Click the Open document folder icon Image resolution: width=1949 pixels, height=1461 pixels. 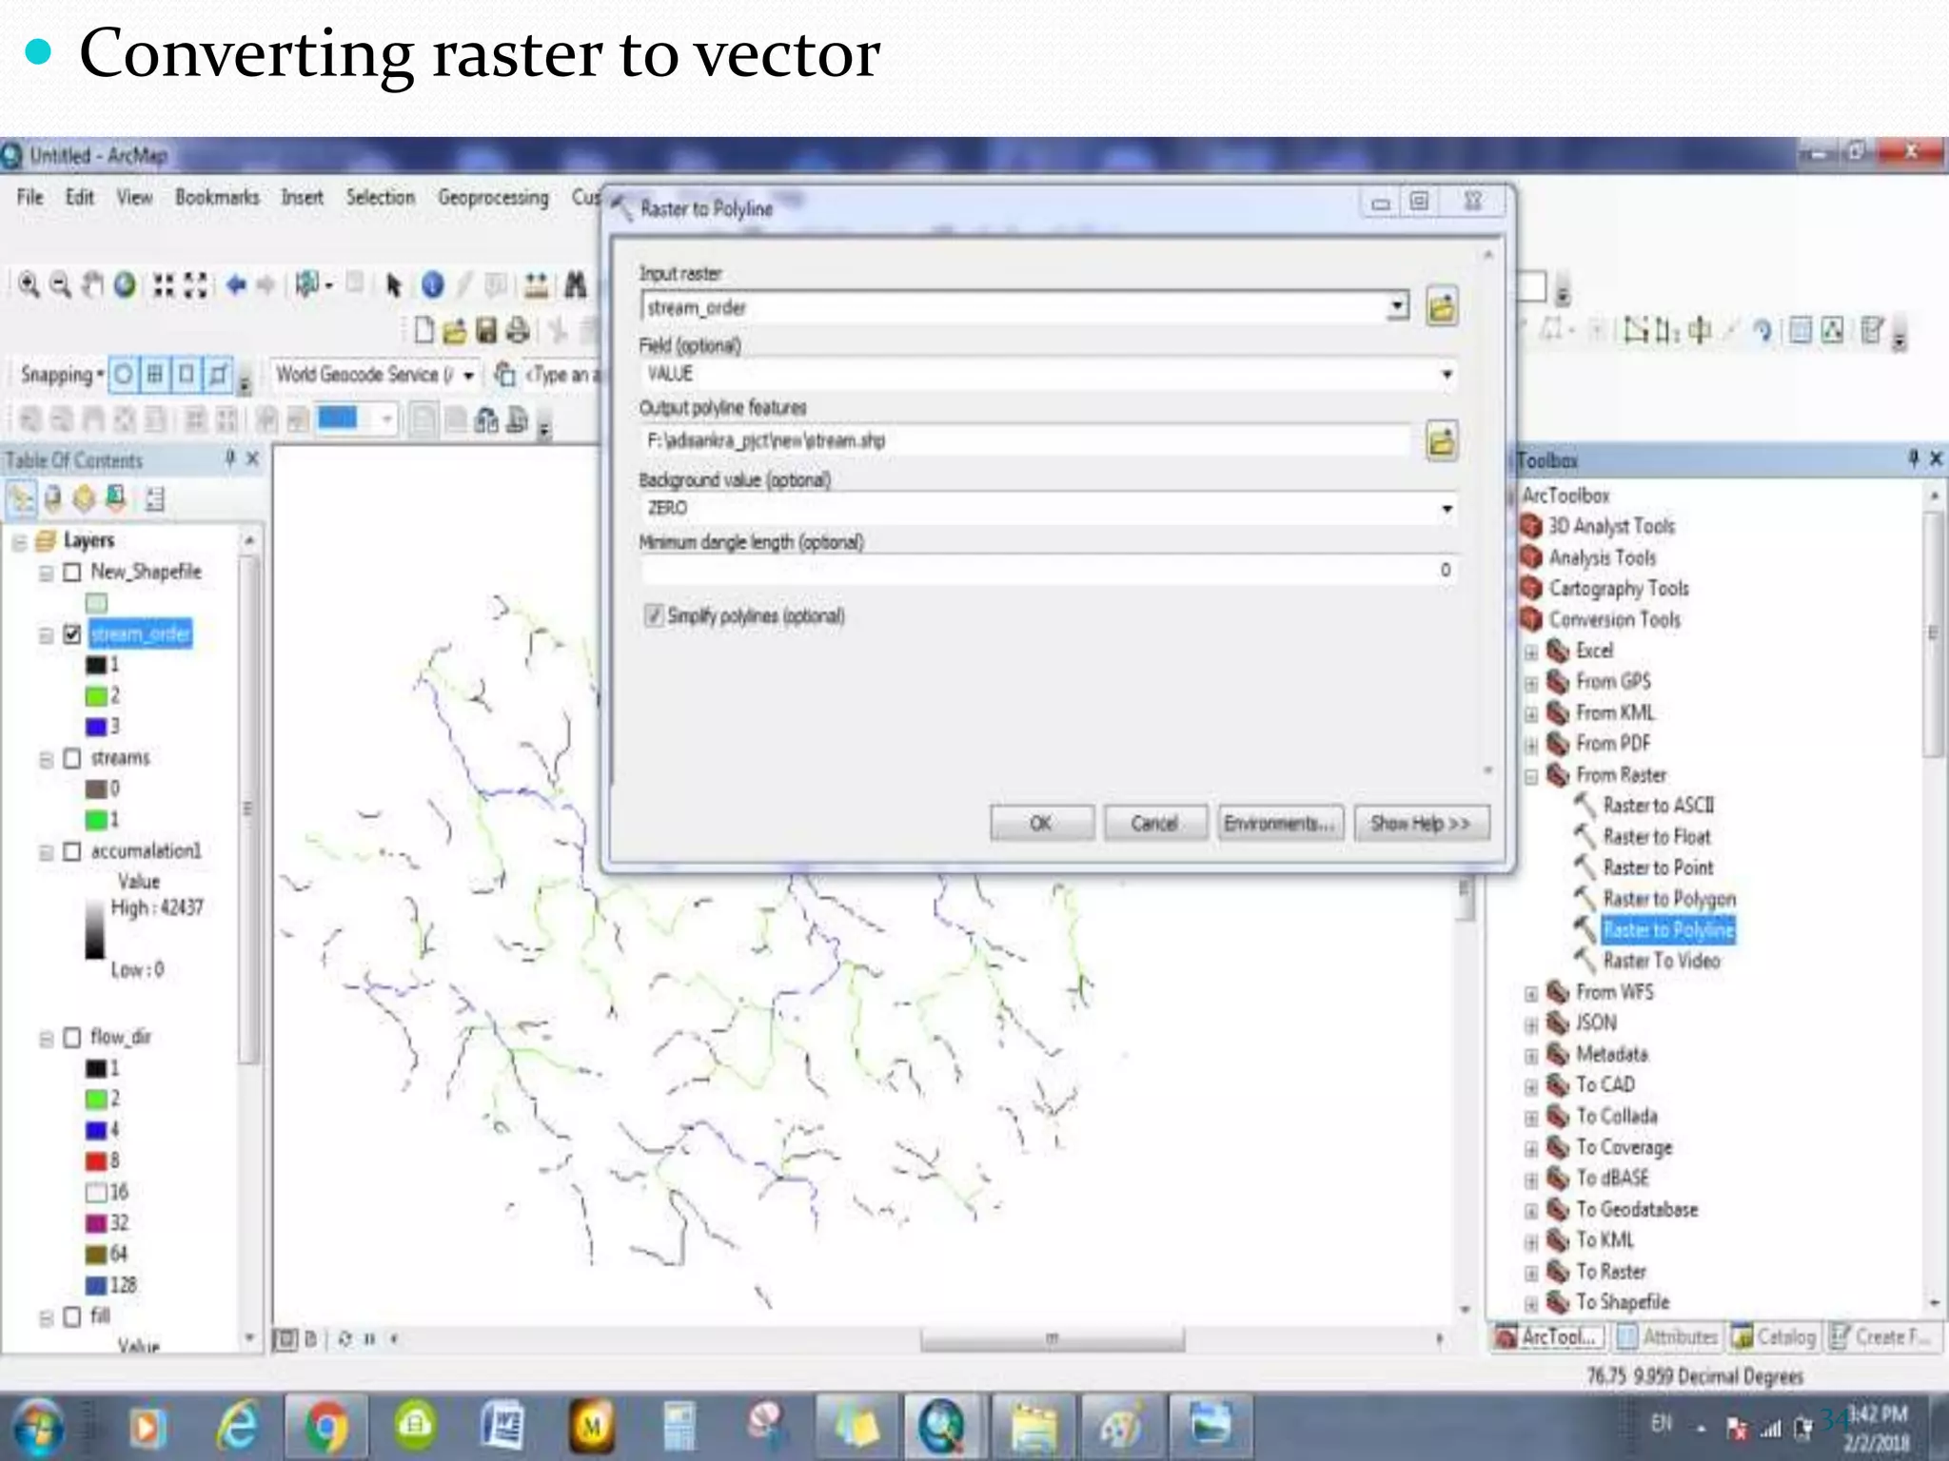click(455, 330)
